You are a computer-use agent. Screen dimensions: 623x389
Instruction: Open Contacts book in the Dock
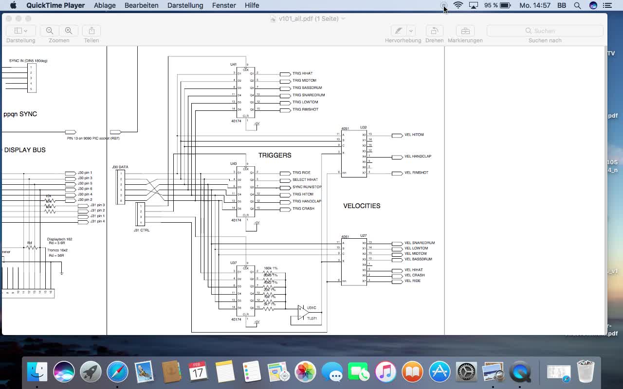[x=171, y=372]
